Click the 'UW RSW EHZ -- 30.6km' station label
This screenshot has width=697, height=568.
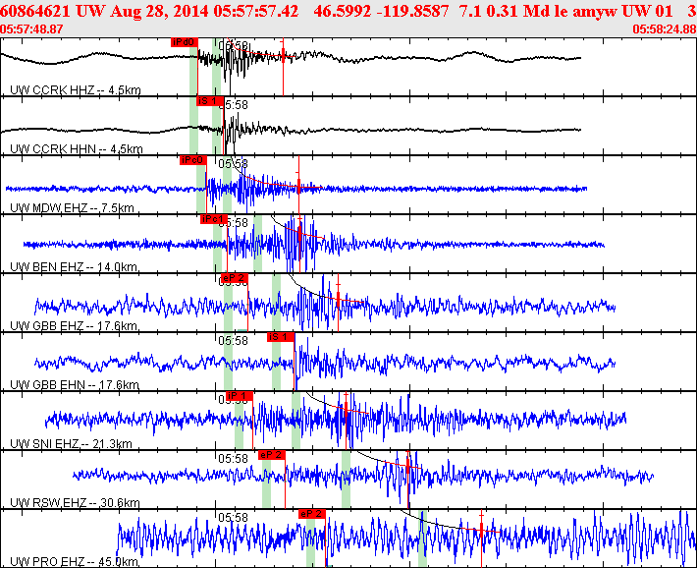[x=75, y=503]
